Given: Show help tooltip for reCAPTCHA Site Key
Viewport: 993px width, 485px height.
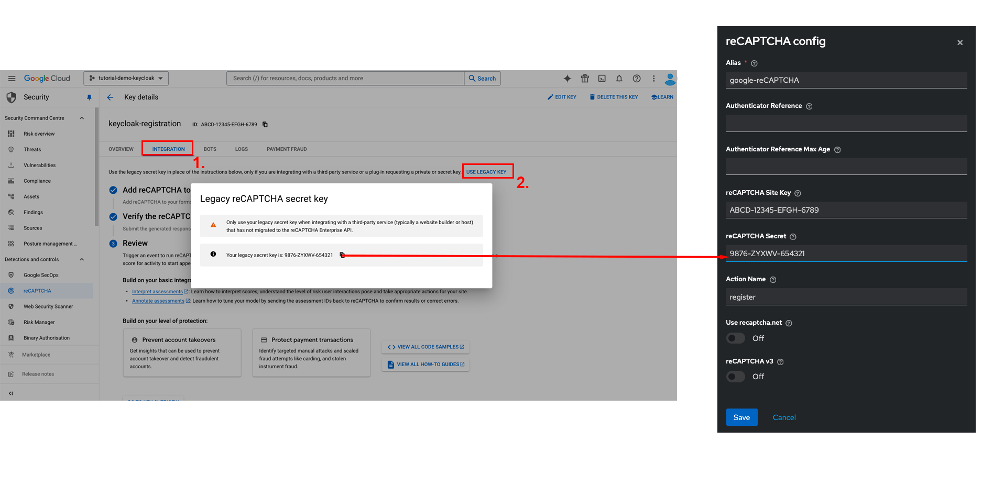Looking at the screenshot, I should [798, 193].
